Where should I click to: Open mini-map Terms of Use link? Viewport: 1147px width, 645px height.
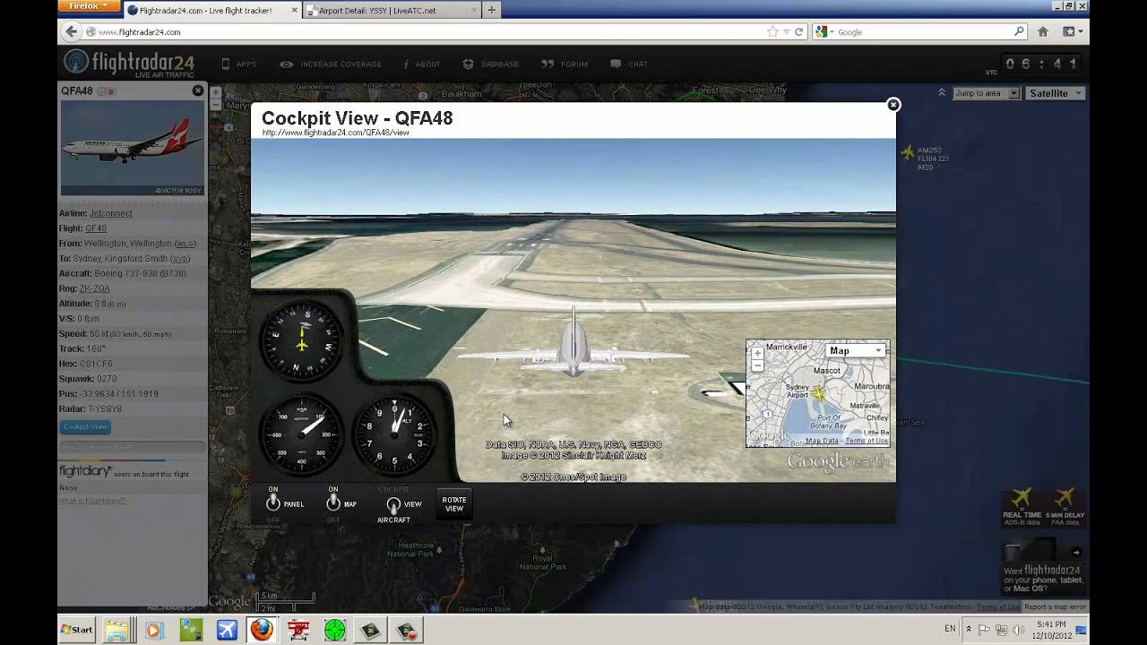coord(867,441)
